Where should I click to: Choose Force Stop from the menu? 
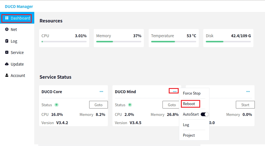192,93
